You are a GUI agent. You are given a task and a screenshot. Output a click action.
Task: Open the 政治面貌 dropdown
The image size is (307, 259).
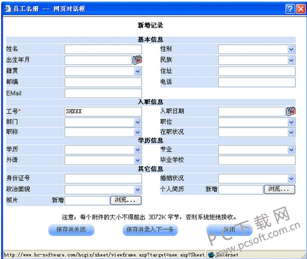click(x=138, y=190)
